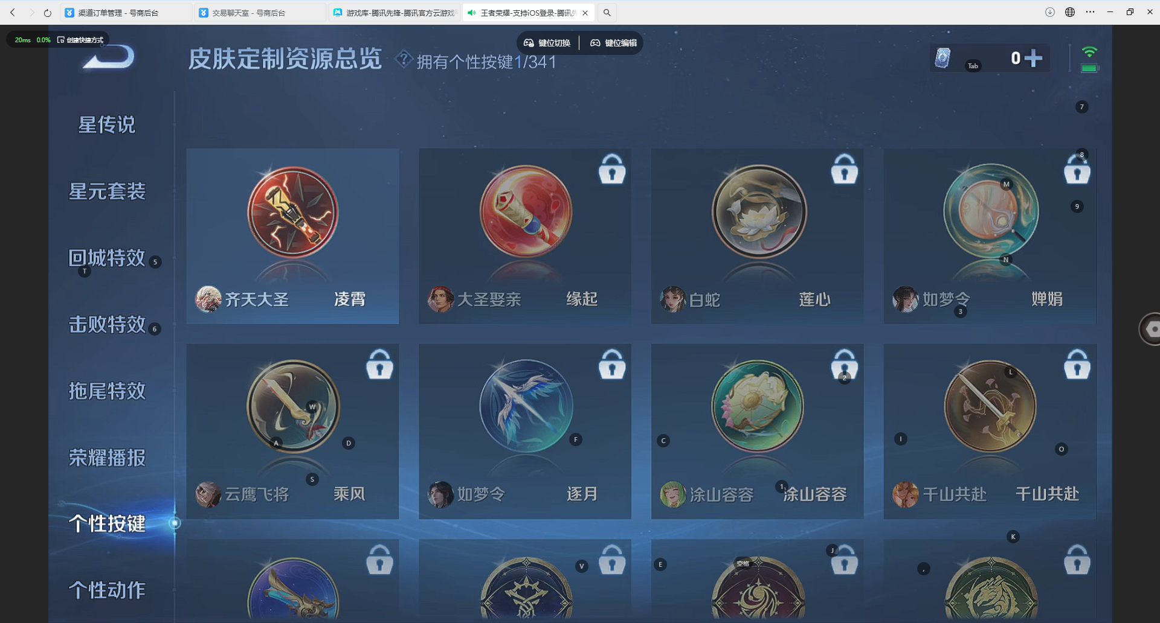Select 个性动作 in the left sidebar

(106, 590)
